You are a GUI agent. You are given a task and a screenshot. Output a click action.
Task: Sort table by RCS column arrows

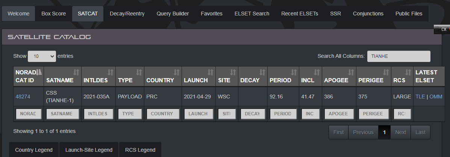408,72
